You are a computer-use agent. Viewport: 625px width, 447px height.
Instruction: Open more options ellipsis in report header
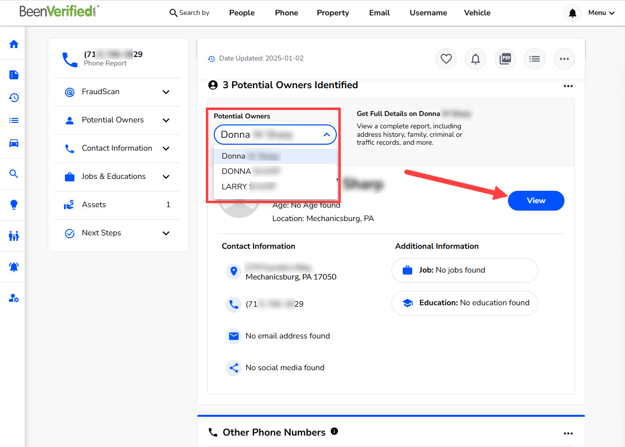[x=564, y=59]
